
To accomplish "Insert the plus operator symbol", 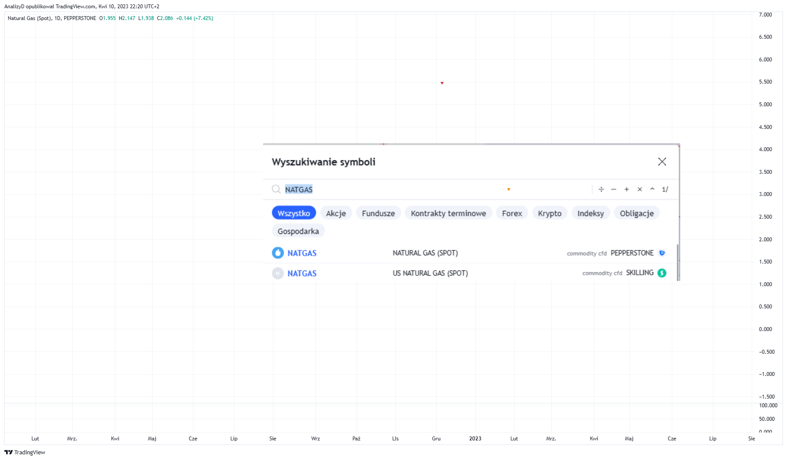I will click(627, 189).
